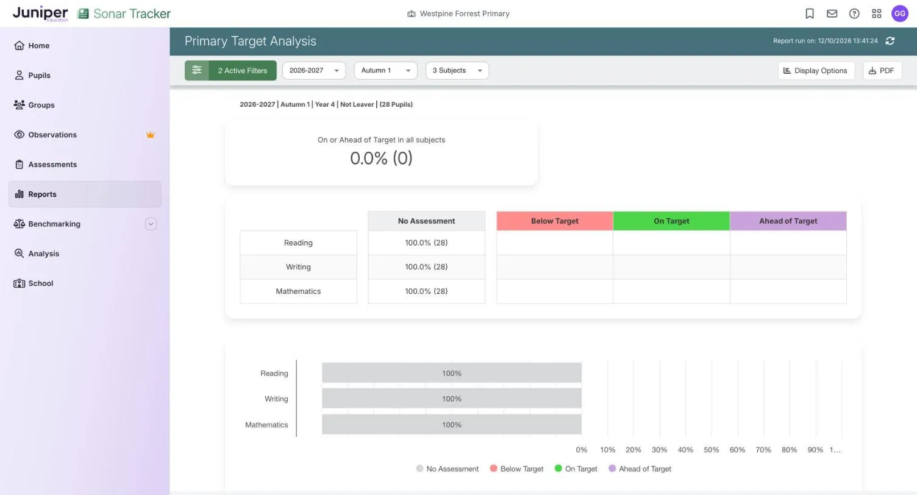
Task: Click the school building icon by Westpine Forrest Primary
Action: 412,13
